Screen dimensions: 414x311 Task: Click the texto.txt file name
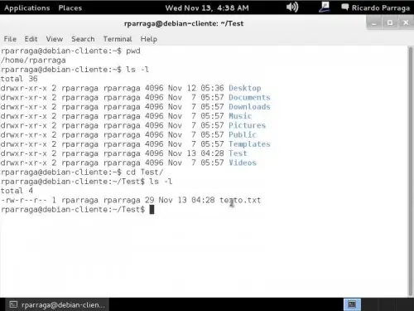click(x=240, y=200)
